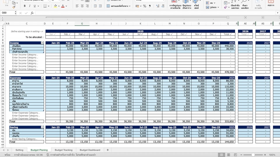
Task: Switch to Setting sheet tab
Action: (19, 150)
